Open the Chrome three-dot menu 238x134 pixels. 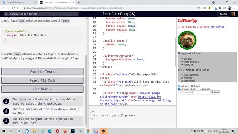pyautogui.click(x=235, y=8)
